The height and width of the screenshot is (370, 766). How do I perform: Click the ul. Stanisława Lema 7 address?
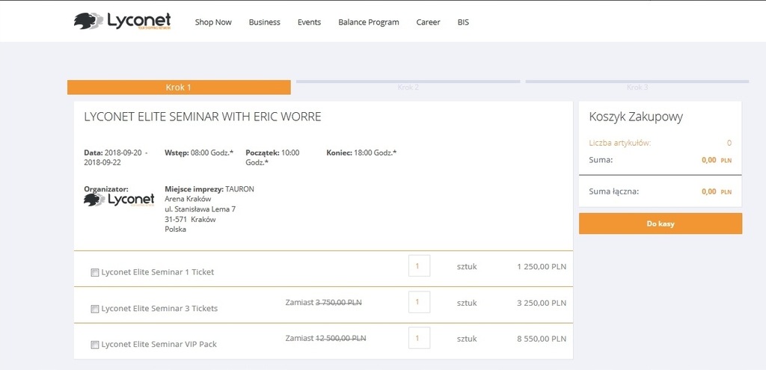pyautogui.click(x=200, y=209)
